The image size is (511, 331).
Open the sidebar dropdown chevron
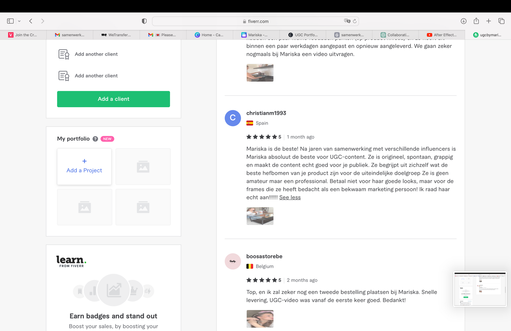(x=19, y=21)
